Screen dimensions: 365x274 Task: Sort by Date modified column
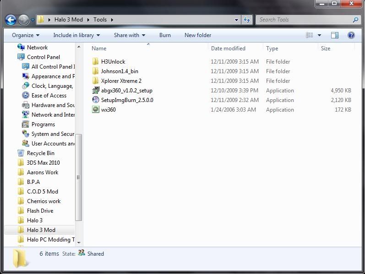point(228,48)
